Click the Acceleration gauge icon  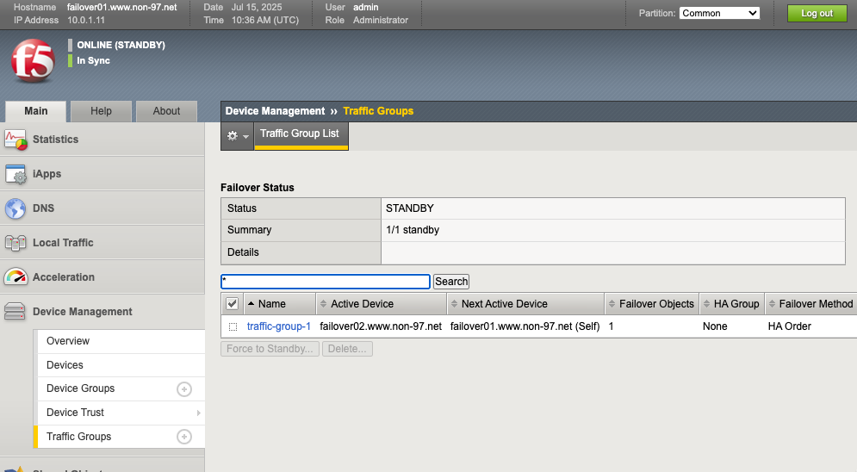pos(16,277)
